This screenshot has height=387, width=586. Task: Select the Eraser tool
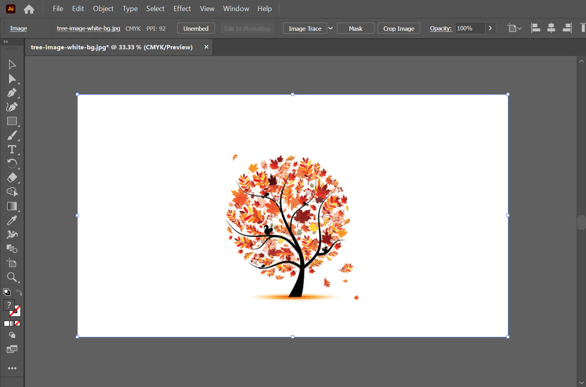[12, 178]
